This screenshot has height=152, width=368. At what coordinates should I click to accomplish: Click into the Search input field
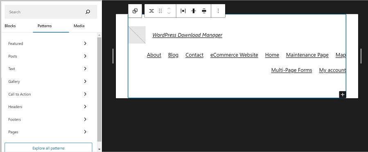pos(51,12)
